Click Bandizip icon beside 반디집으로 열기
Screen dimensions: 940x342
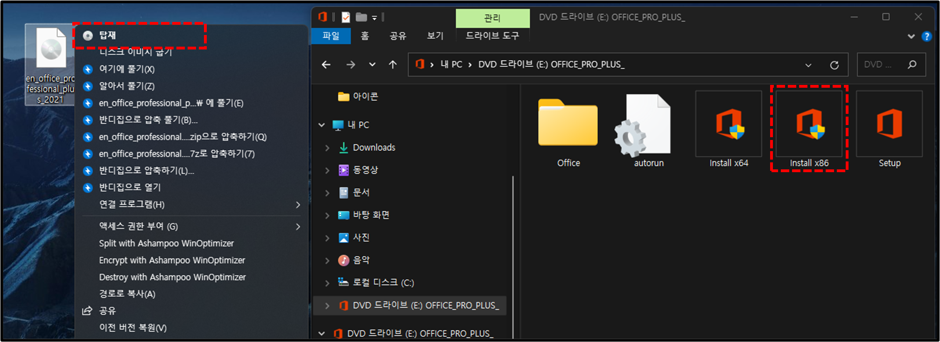click(x=88, y=188)
